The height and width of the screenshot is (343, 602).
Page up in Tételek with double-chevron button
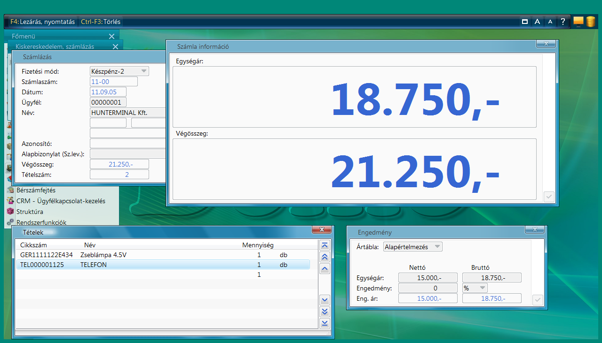click(x=325, y=257)
